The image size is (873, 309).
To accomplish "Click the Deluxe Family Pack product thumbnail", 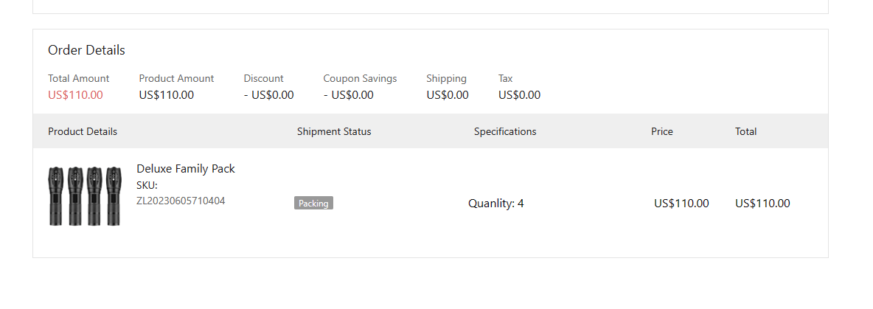I will (x=85, y=195).
